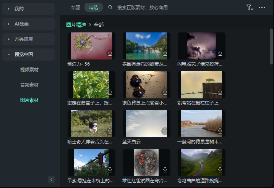The height and width of the screenshot is (188, 274).
Task: Click the caption 凯蒂站在栅栏柱子上
Action: click(198, 103)
